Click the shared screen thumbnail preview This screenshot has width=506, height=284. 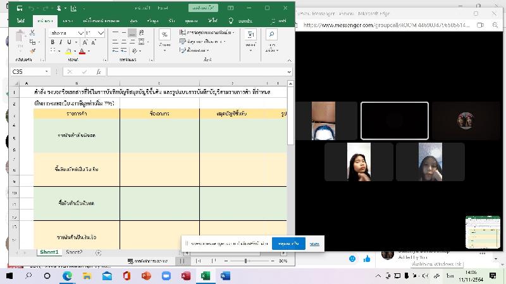(483, 232)
